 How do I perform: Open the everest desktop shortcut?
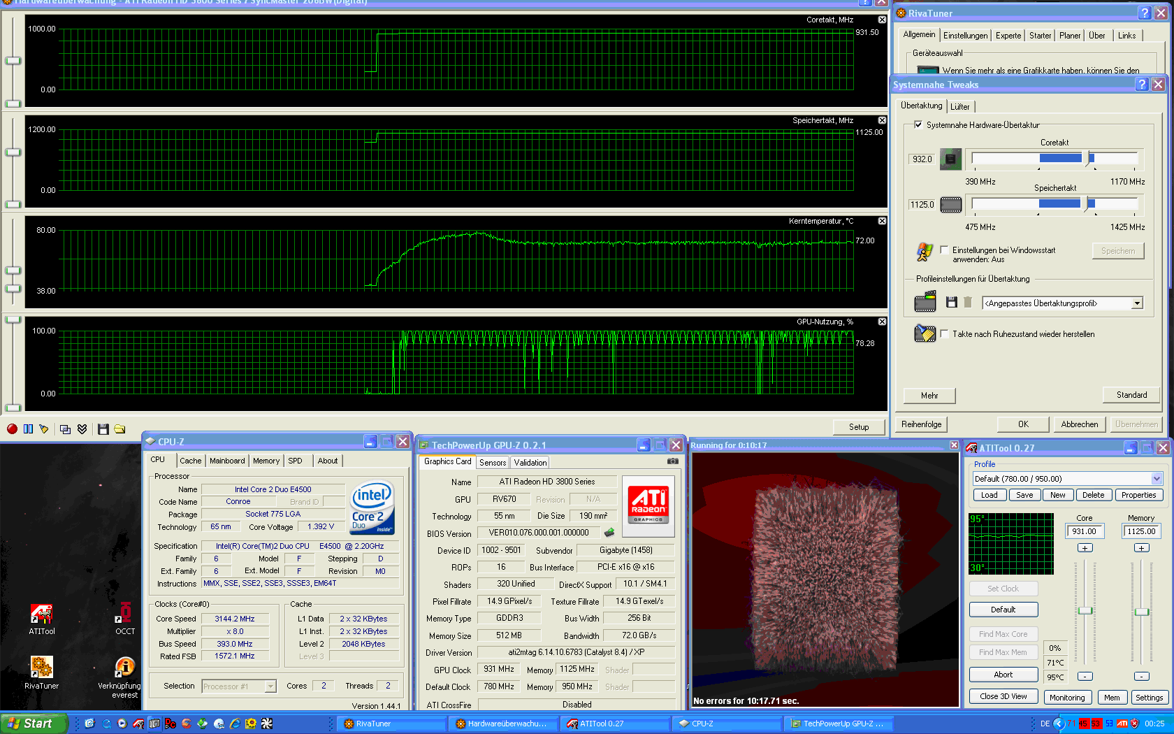[124, 677]
